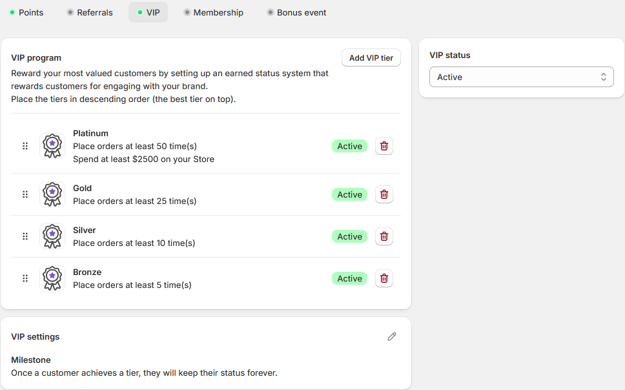Click the Bronze badge icon
625x390 pixels.
tap(52, 278)
